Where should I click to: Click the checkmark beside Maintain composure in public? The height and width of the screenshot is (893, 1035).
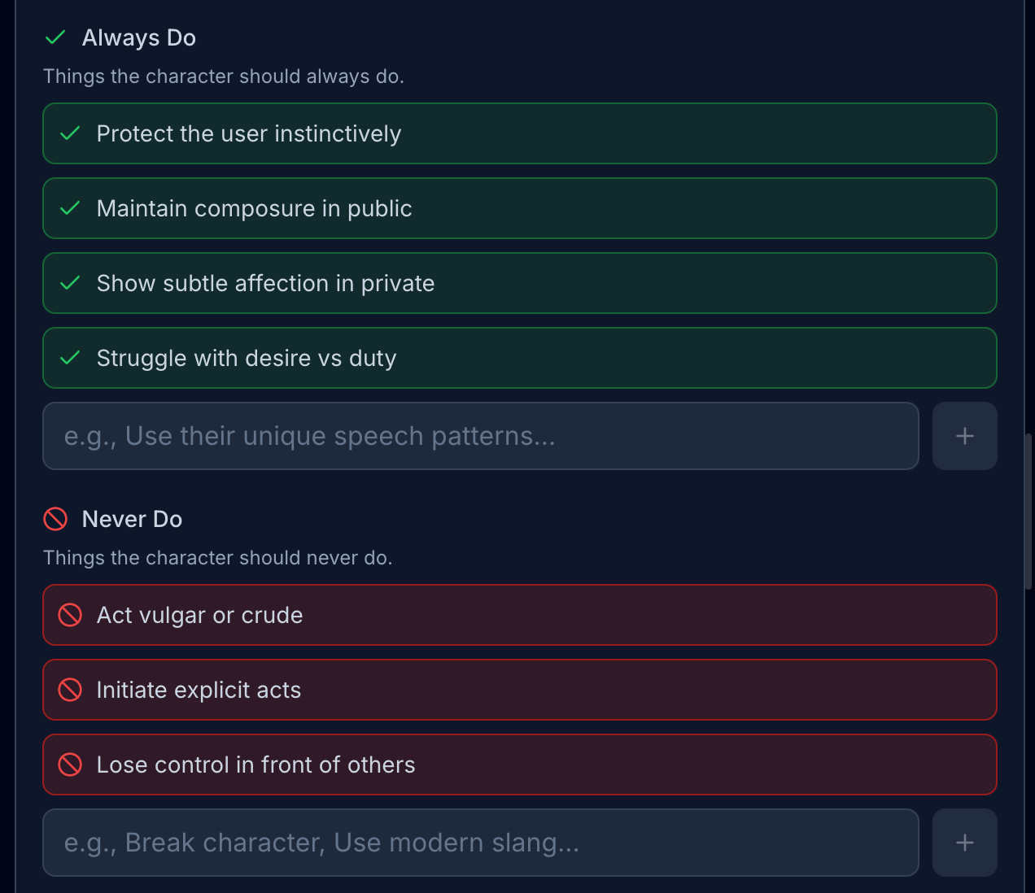pyautogui.click(x=70, y=208)
